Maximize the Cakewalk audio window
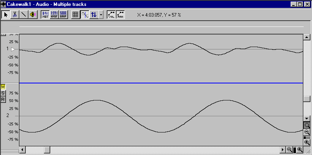The width and height of the screenshot is (312, 155). (300, 4)
